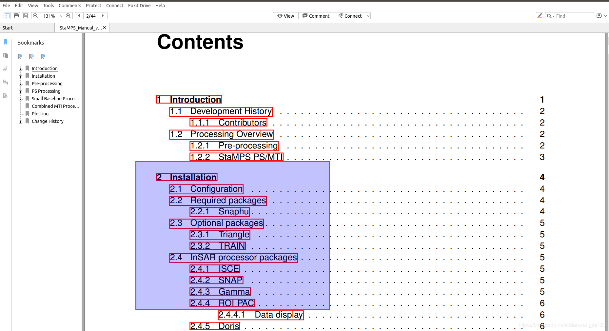The width and height of the screenshot is (609, 331).
Task: Open the Foxit Drive menu
Action: click(139, 6)
